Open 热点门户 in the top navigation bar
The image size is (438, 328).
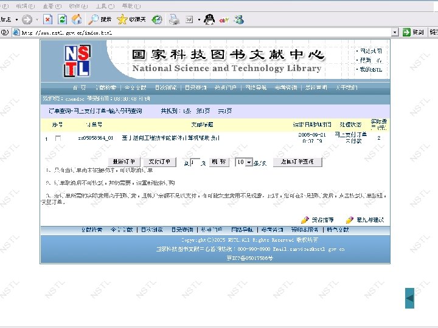pos(226,87)
